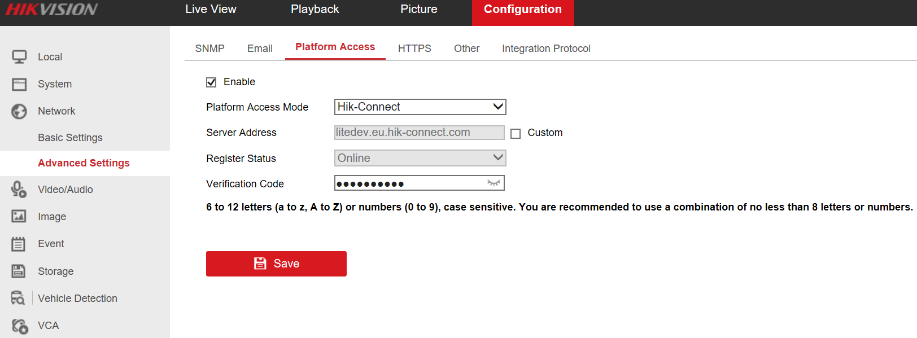The image size is (917, 338).
Task: Switch to the HTTPS tab
Action: 414,49
